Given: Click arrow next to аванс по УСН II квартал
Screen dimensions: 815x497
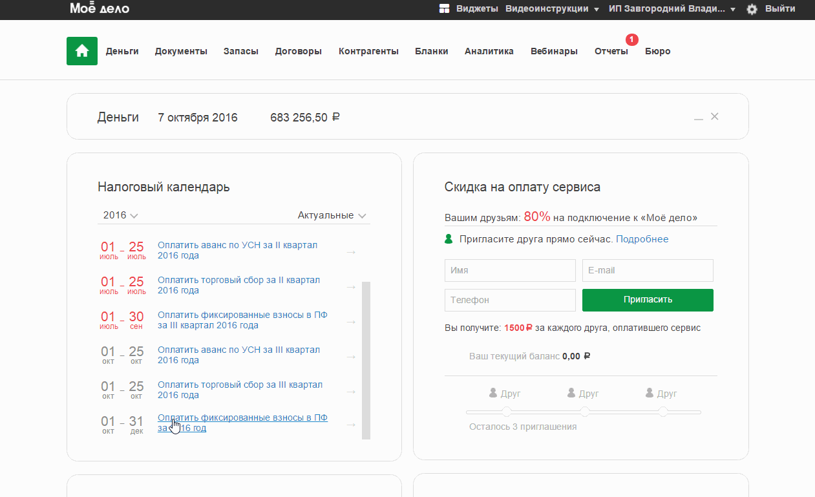Looking at the screenshot, I should pyautogui.click(x=351, y=251).
